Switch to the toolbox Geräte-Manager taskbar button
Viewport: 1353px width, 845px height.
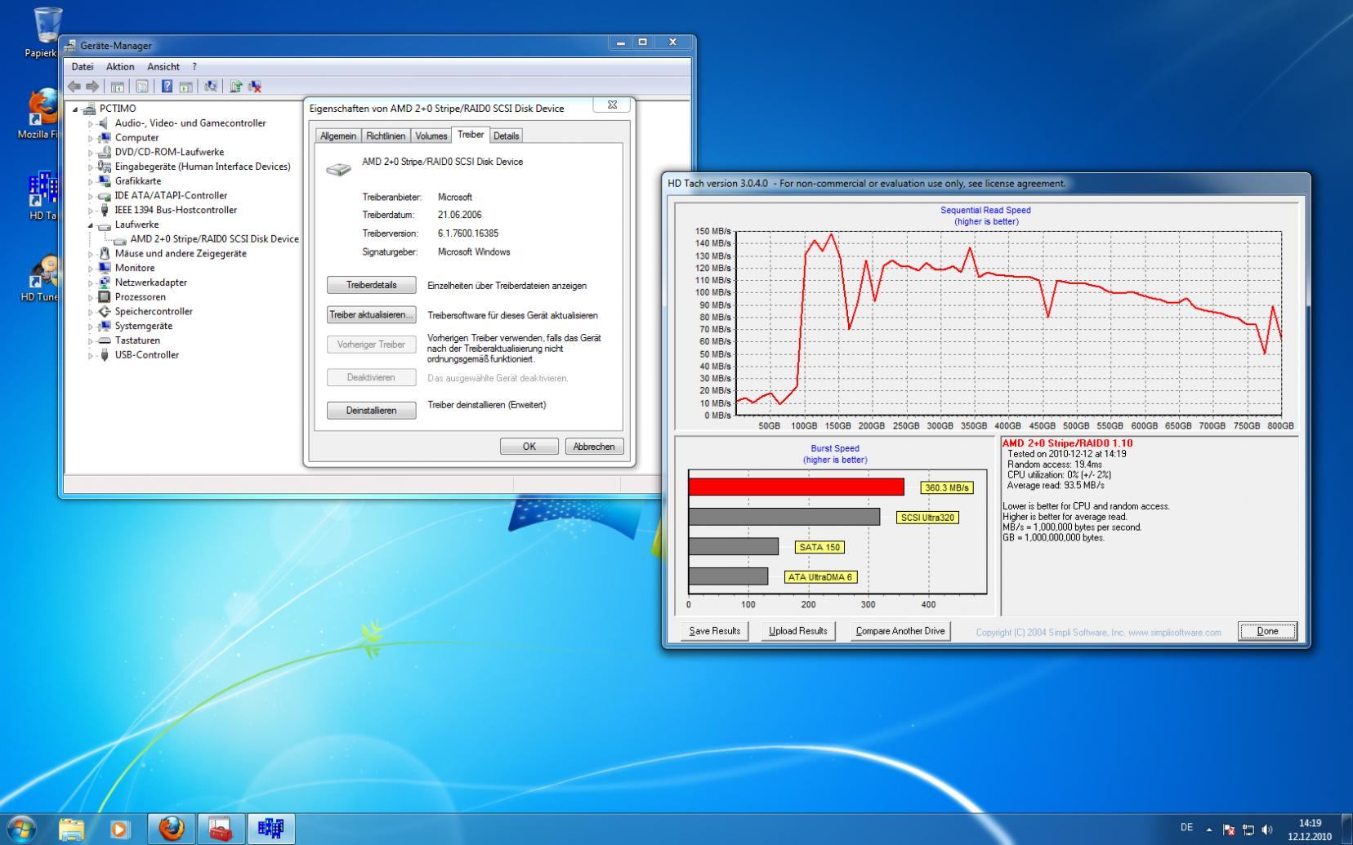tap(221, 829)
